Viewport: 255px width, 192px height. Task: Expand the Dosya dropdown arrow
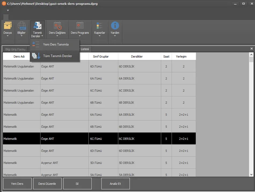coord(8,36)
